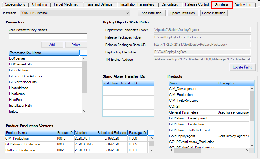The width and height of the screenshot is (260, 159).
Task: Click Add under parameter key names
Action: pyautogui.click(x=52, y=45)
